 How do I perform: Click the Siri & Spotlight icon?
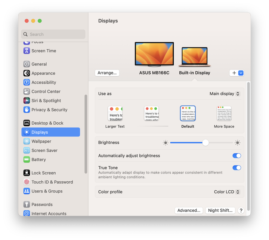point(27,101)
